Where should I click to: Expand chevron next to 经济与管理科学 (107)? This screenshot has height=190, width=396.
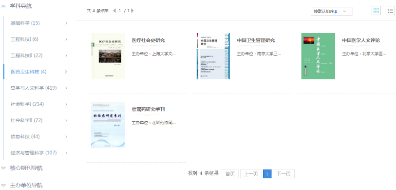[66, 153]
